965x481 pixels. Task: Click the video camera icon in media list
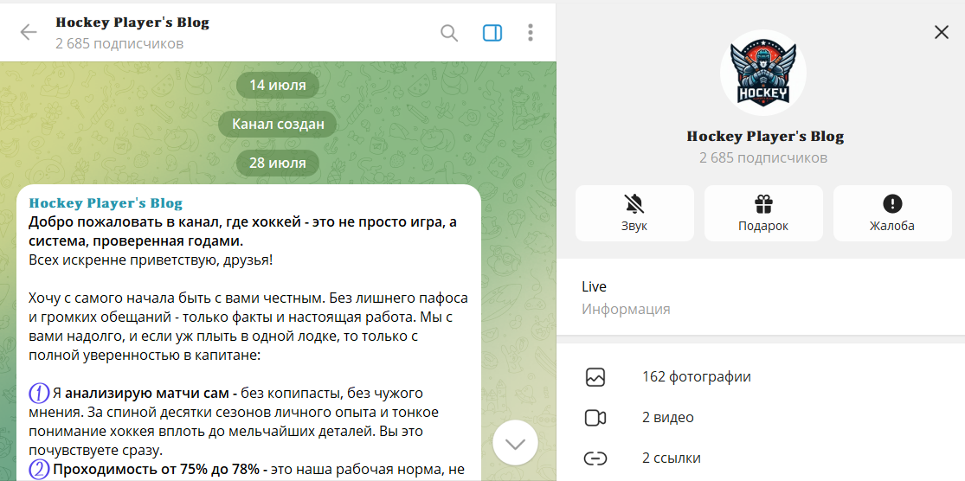point(595,418)
